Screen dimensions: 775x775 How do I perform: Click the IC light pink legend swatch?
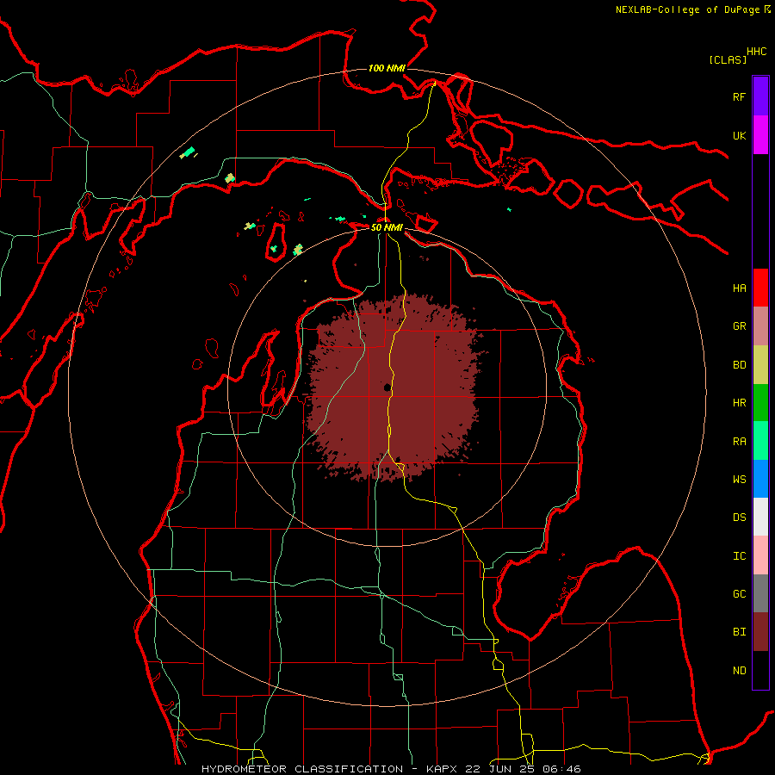pos(760,555)
